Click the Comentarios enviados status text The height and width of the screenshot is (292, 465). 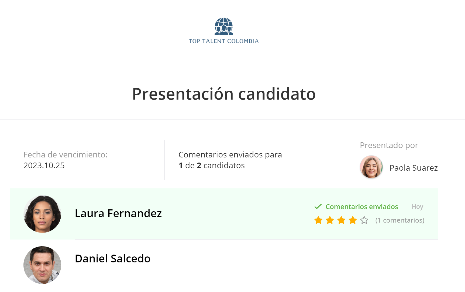click(362, 207)
